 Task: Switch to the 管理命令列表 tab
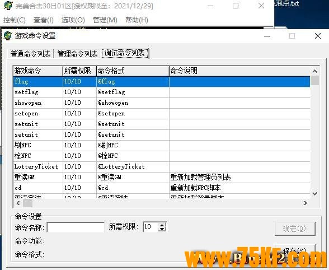[77, 54]
